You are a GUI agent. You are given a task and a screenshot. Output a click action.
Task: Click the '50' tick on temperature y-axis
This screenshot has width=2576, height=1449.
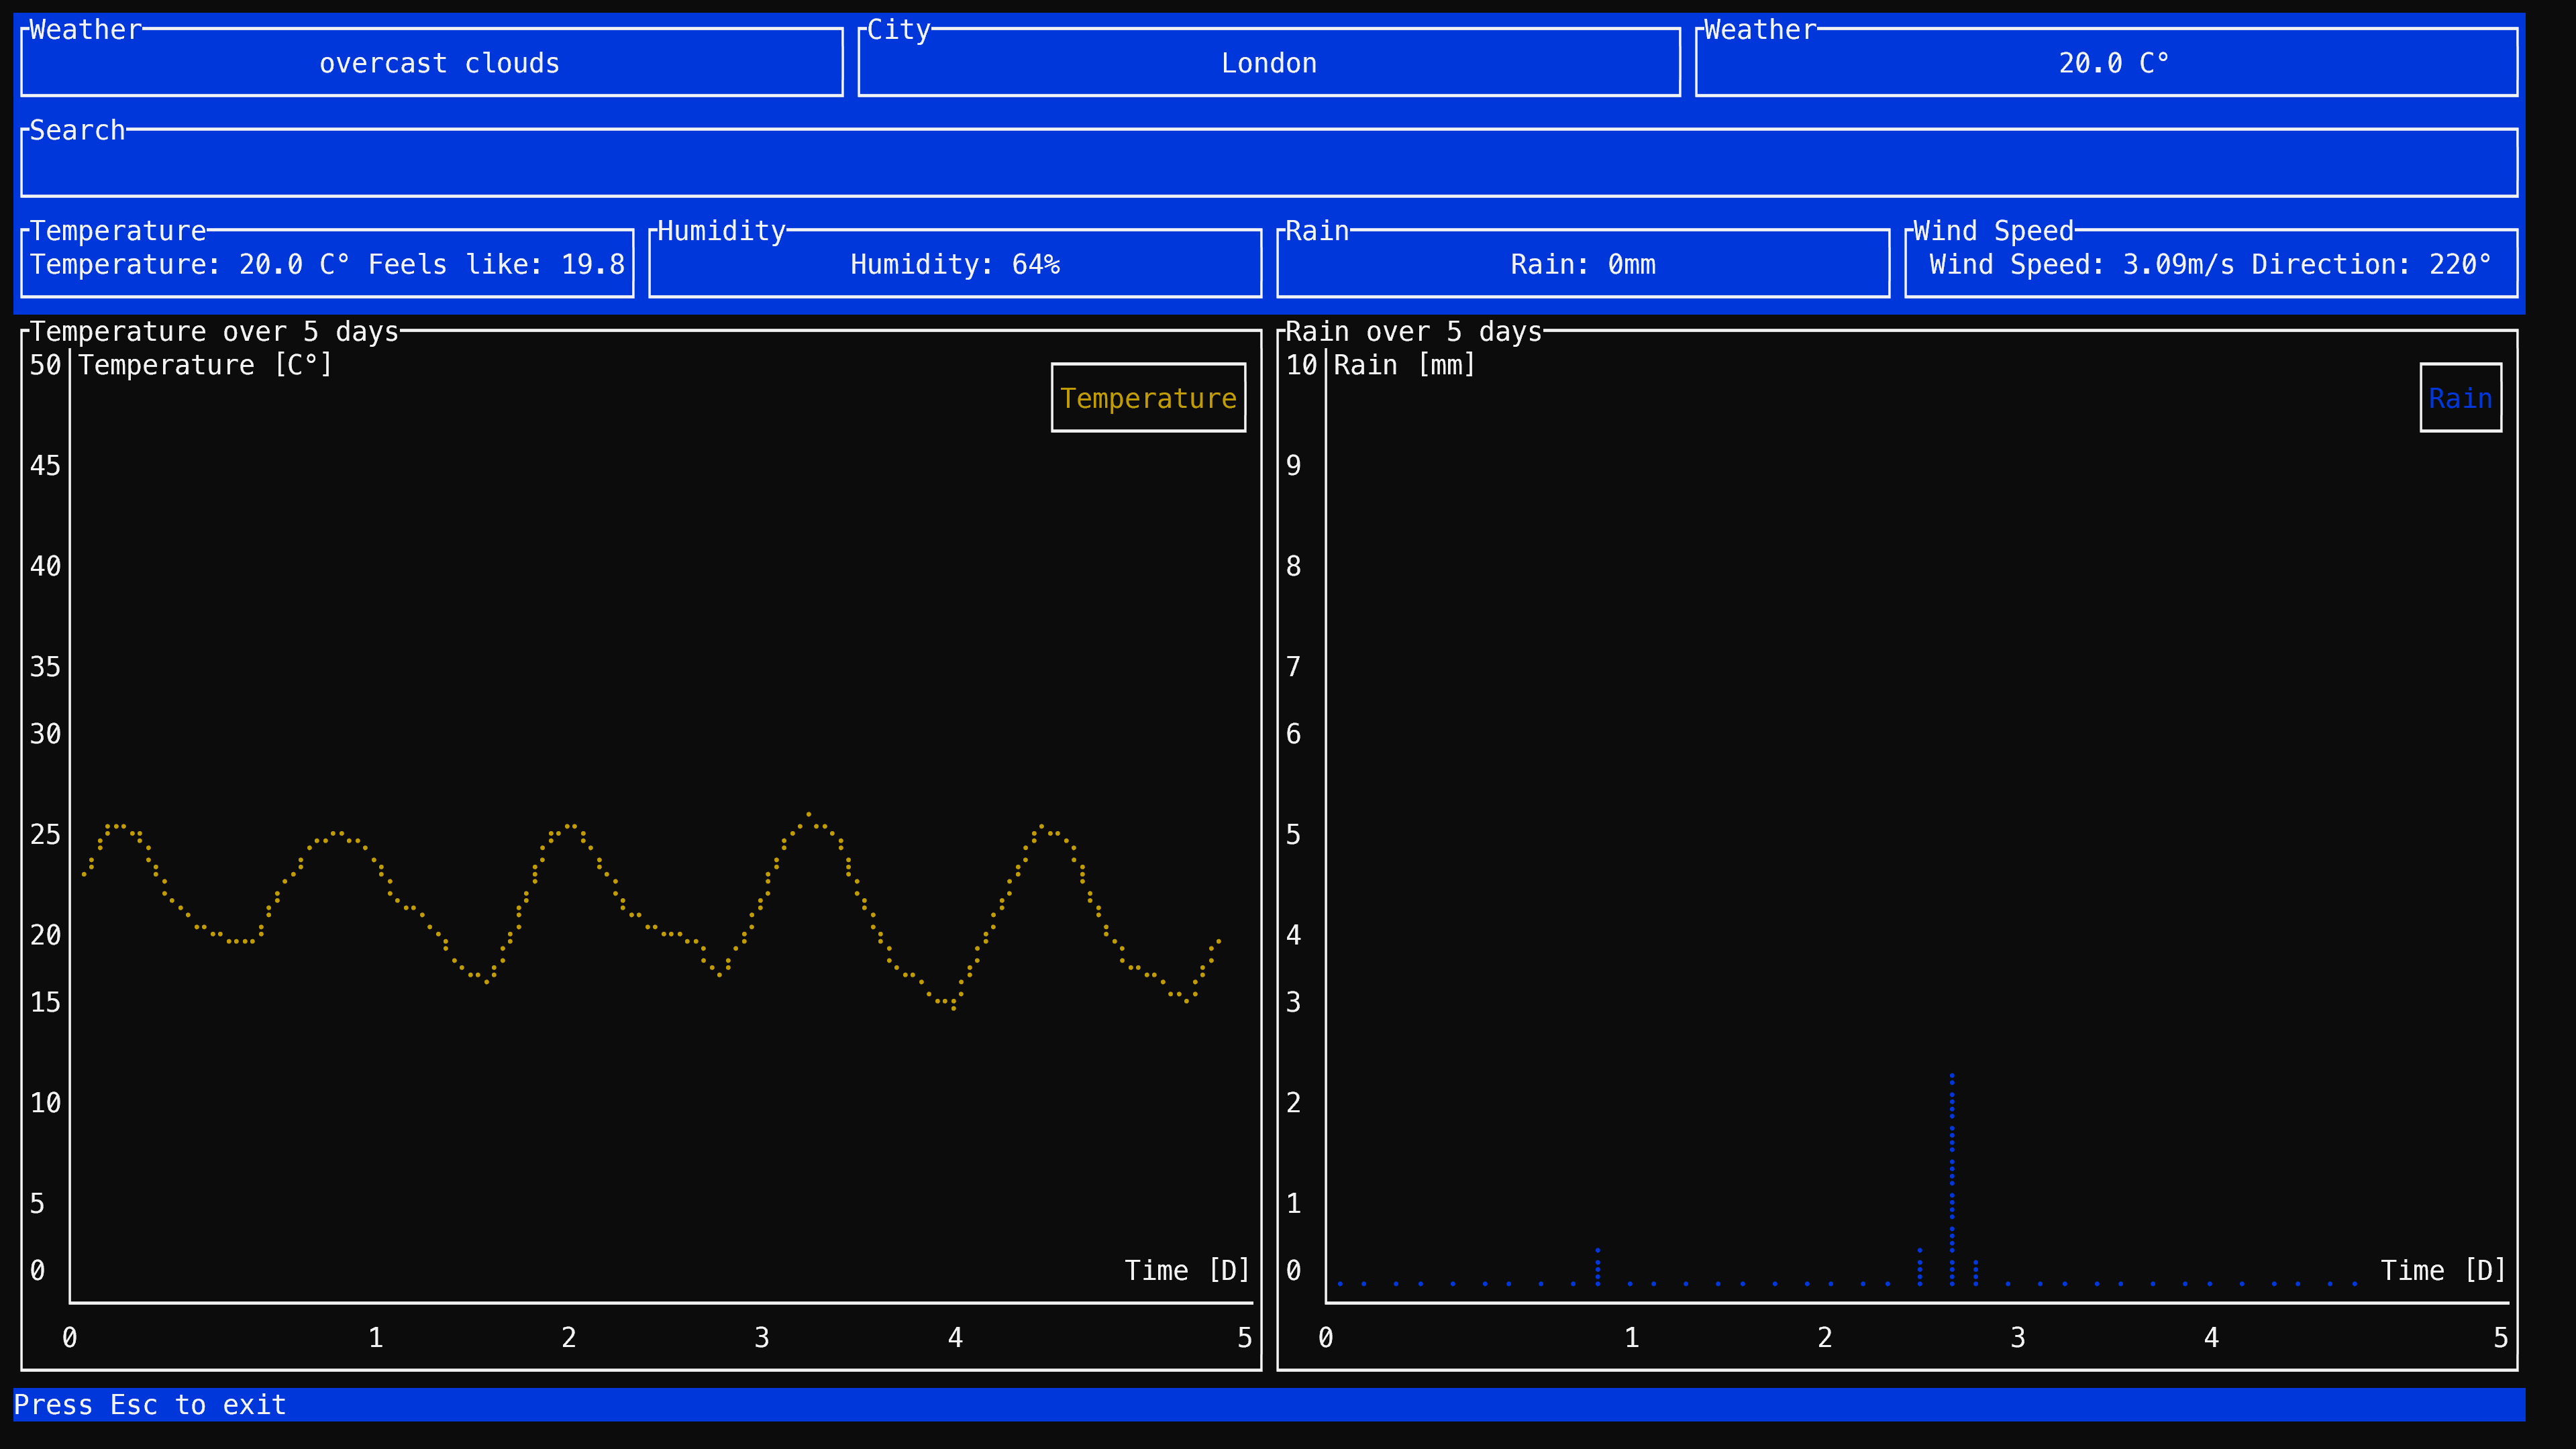(x=45, y=365)
